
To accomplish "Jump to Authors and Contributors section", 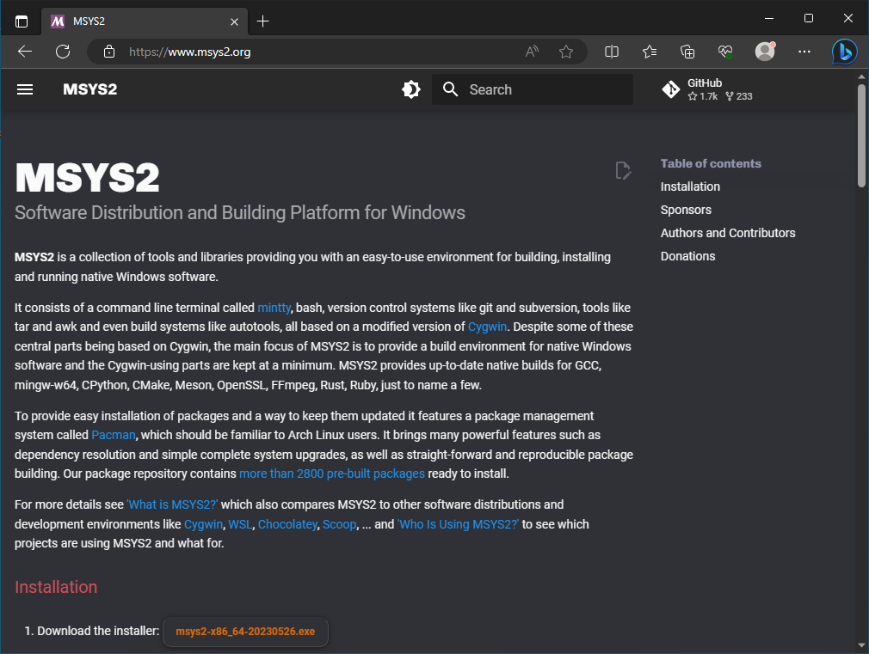I will point(728,233).
